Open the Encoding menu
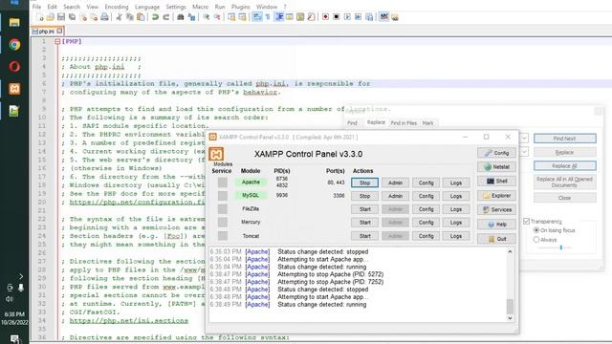Screen dimensions: 612x344 [x=117, y=7]
